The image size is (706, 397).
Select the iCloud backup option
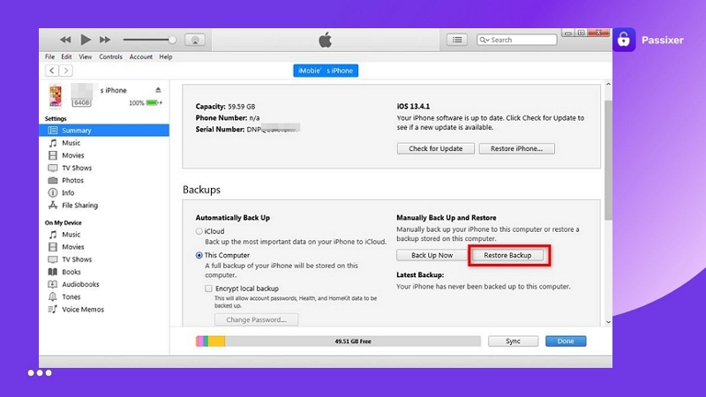tap(199, 231)
